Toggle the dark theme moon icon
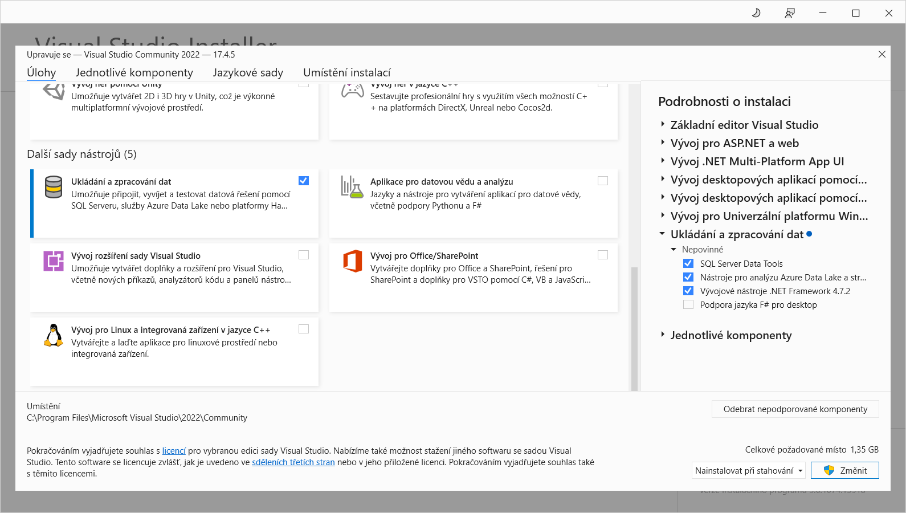906x513 pixels. click(x=756, y=13)
